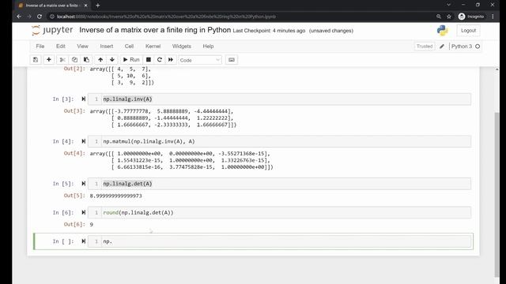Open the Edit menu

click(x=61, y=47)
